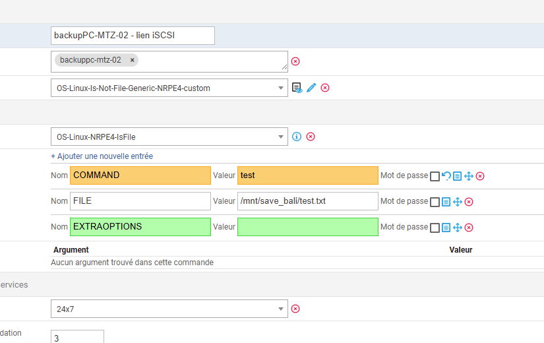This screenshot has height=343, width=544.
Task: Click the empty EXTRAOPTIONS value field
Action: [308, 227]
